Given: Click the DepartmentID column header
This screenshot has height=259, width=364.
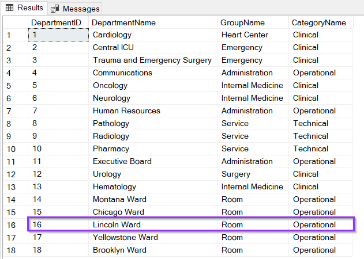Looking at the screenshot, I should click(x=58, y=22).
